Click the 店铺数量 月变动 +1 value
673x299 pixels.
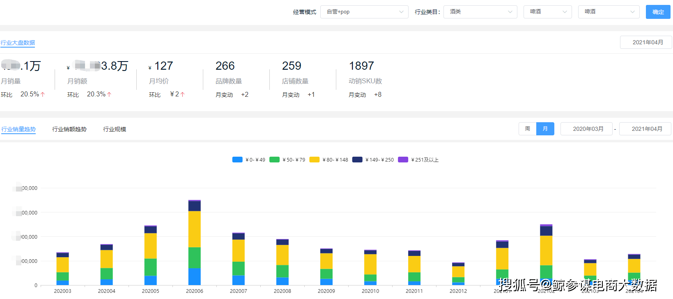[311, 95]
